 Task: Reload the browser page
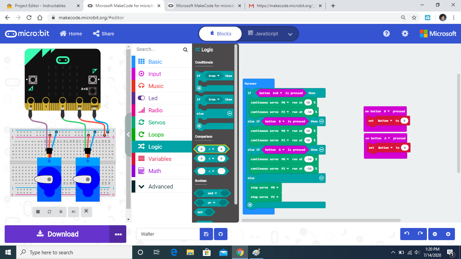point(29,18)
